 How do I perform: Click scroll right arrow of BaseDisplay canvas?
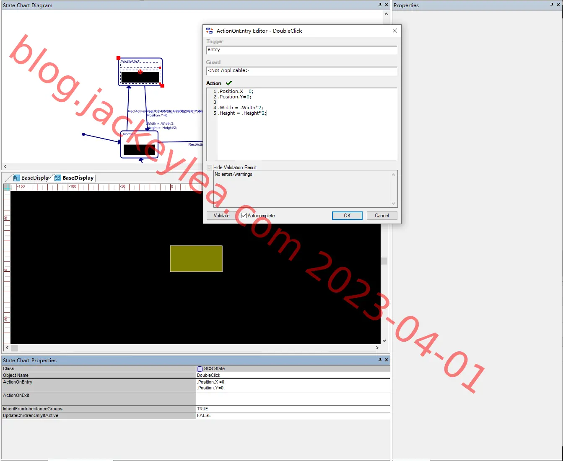click(x=377, y=348)
